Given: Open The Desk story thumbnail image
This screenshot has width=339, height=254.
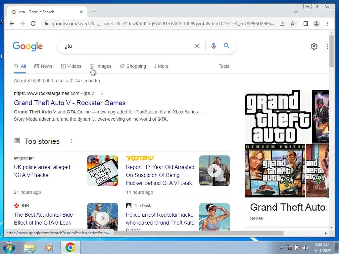Looking at the screenshot, I should tap(214, 217).
